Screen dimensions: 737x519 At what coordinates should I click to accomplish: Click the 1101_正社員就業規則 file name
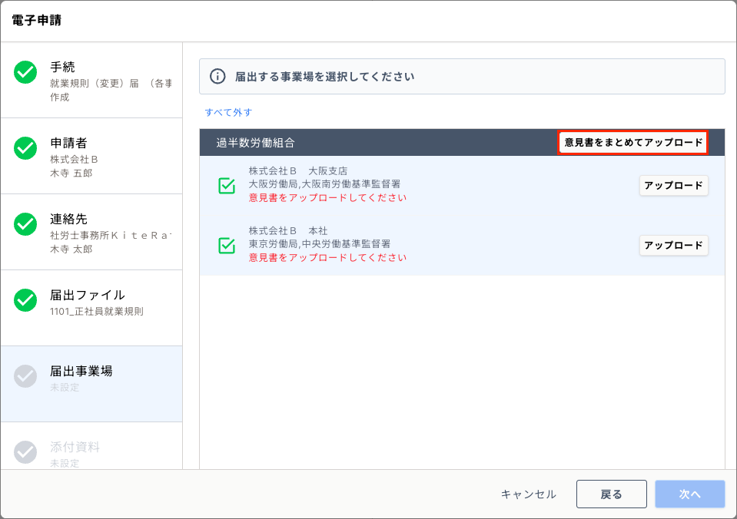click(x=97, y=312)
